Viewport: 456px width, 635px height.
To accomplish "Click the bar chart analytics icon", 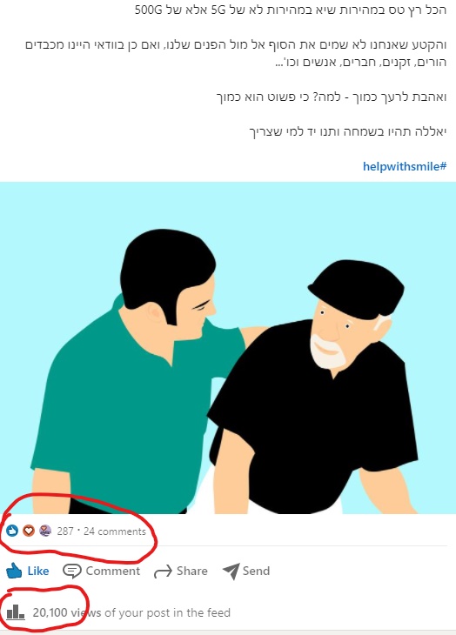I will (x=16, y=612).
